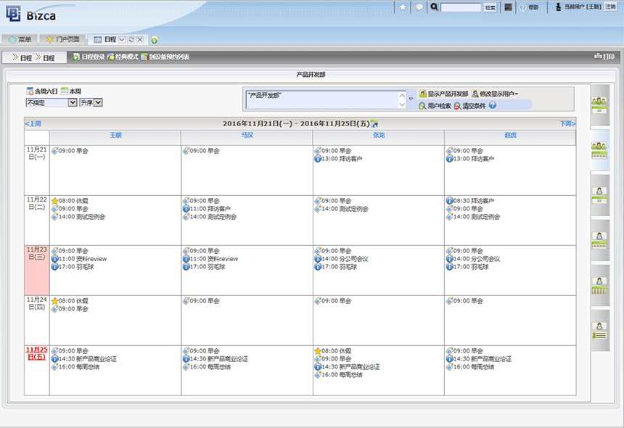Open the 不指定 dropdown

51,102
